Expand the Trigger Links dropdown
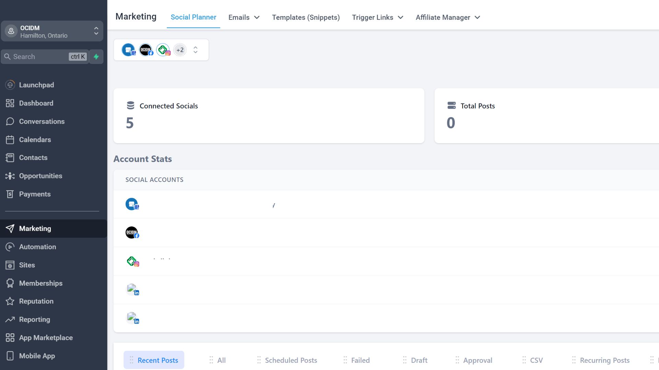 [377, 17]
